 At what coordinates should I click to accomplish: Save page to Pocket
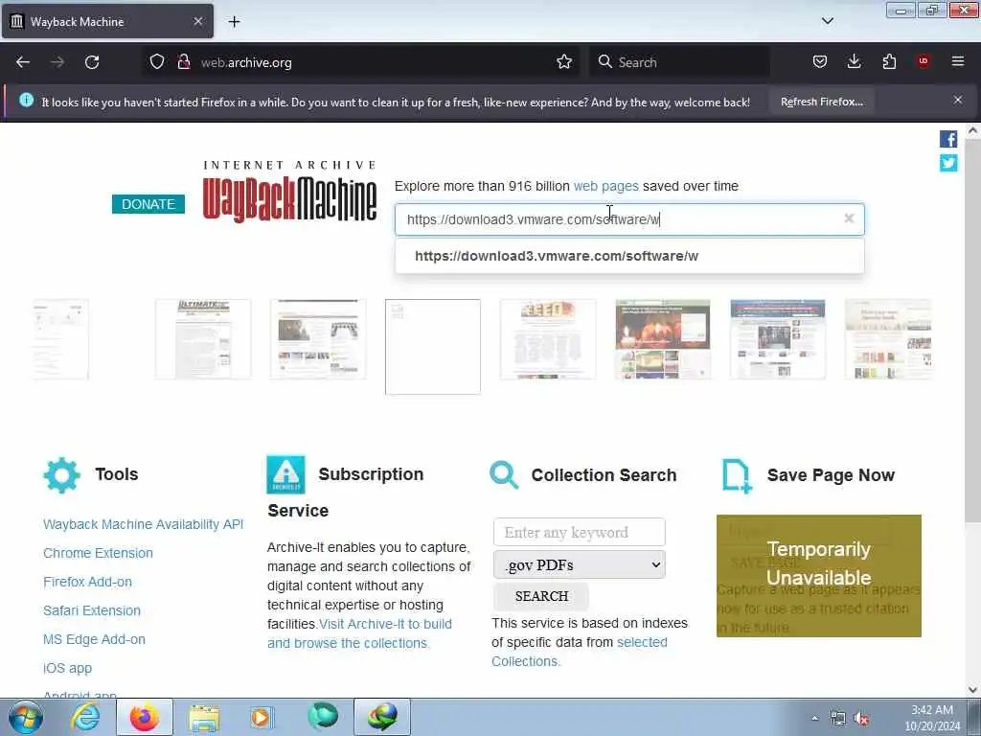pyautogui.click(x=820, y=61)
